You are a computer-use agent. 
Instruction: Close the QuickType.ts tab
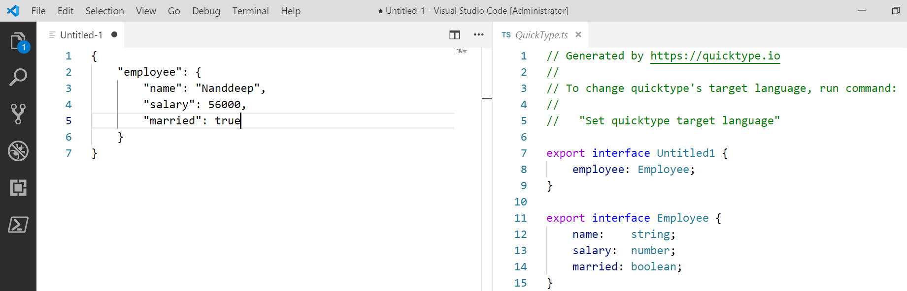tap(578, 34)
